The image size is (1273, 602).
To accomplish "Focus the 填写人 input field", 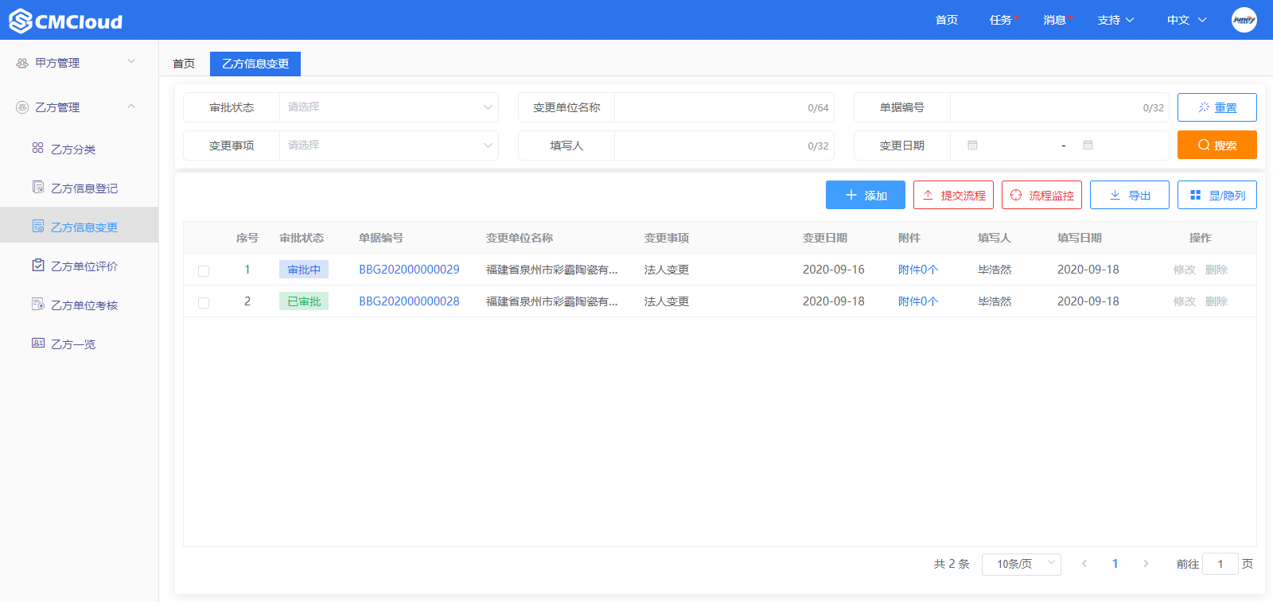I will point(724,146).
